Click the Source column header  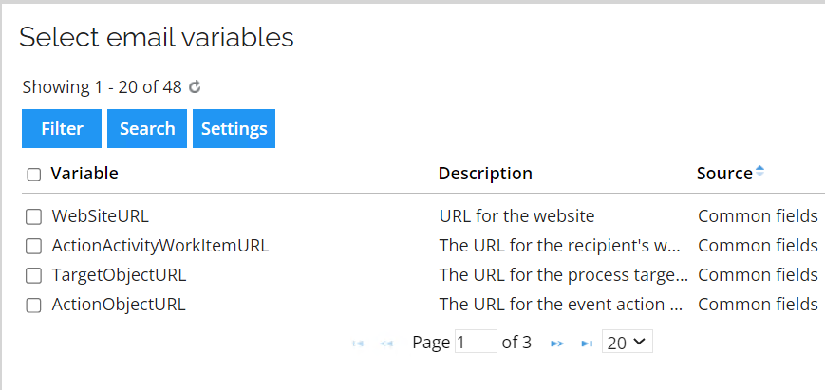click(724, 174)
